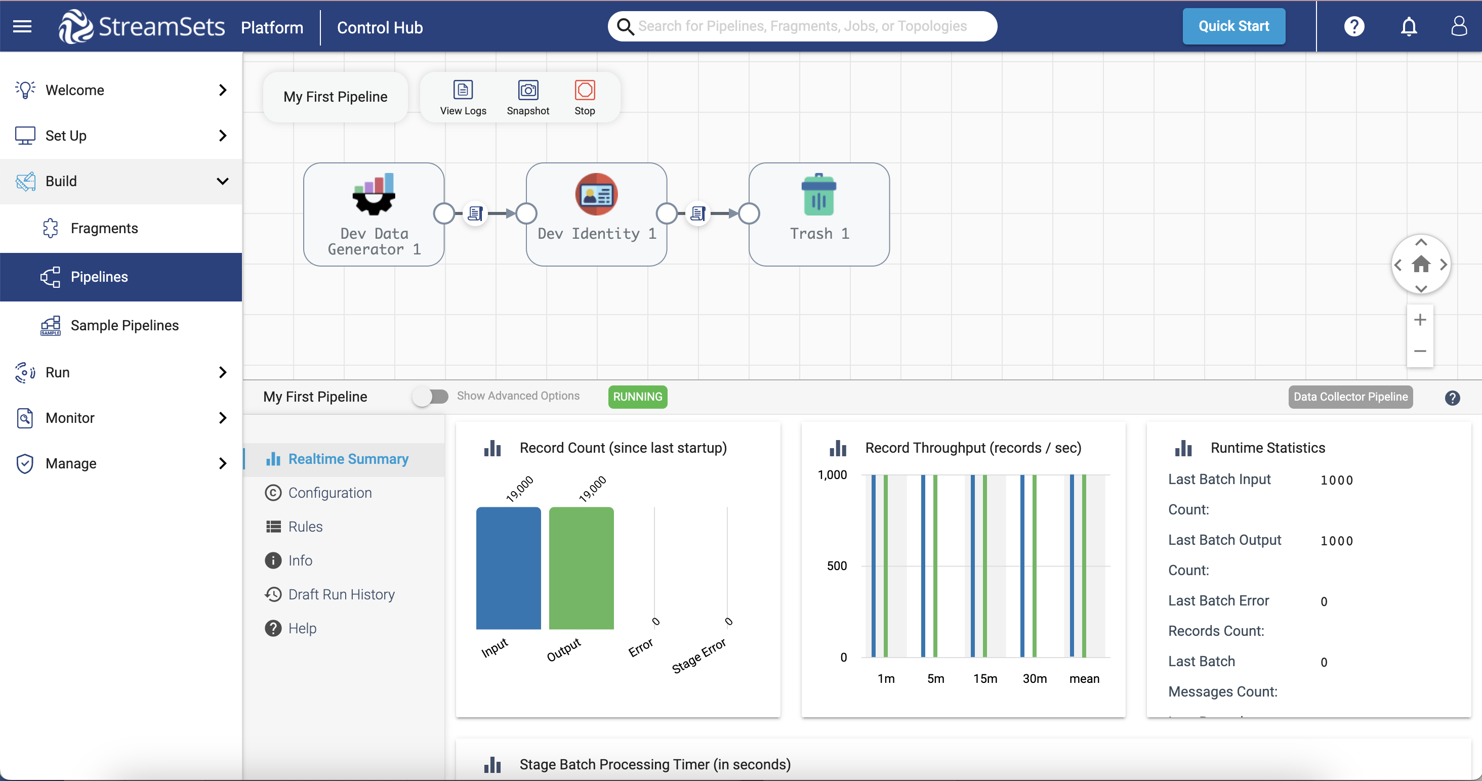Image resolution: width=1482 pixels, height=781 pixels.
Task: Open the hamburger navigation menu
Action: point(22,26)
